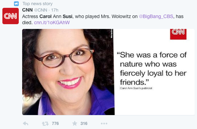Open the @CNN handle

[41, 10]
